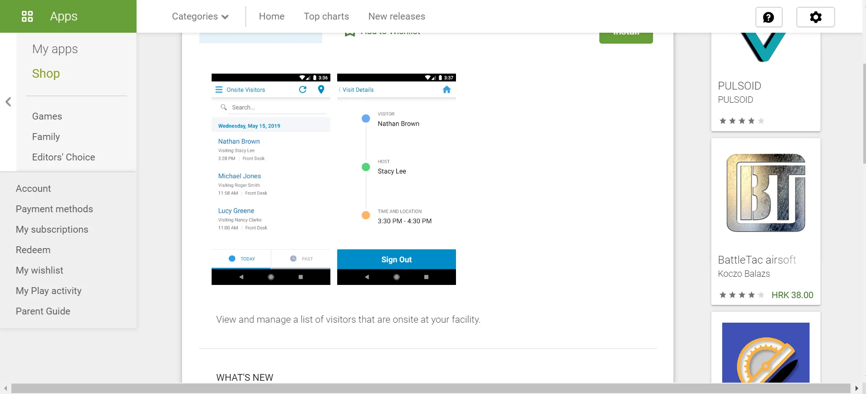Screen dimensions: 866x394
Task: Open Parent Guide
Action: pyautogui.click(x=43, y=311)
